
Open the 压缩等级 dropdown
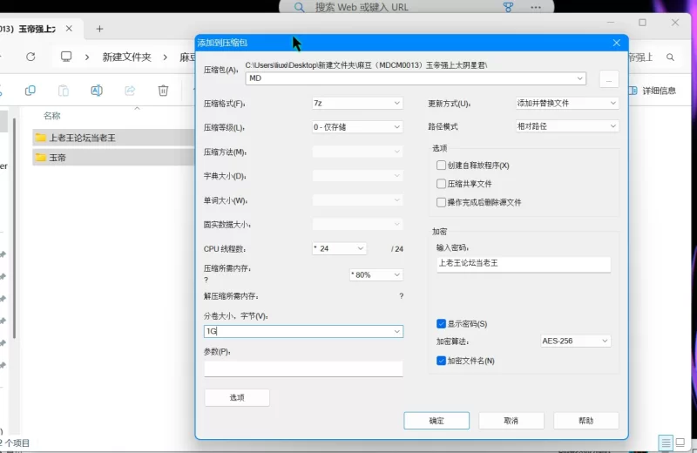click(357, 127)
